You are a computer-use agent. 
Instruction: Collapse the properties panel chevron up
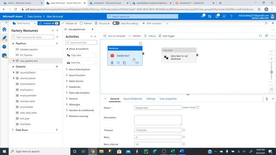coord(273,99)
